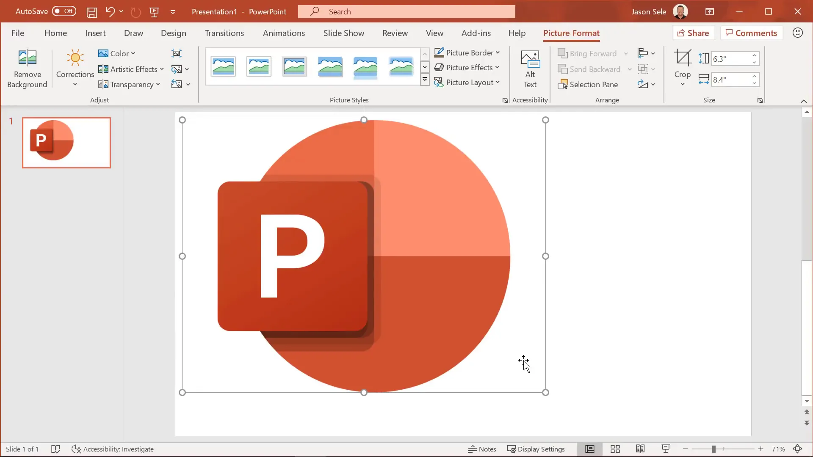
Task: Toggle Notes pane
Action: [482, 449]
